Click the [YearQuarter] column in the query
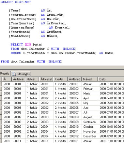Image resolution: width=124 pixels, height=143 pixels. (x=22, y=23)
